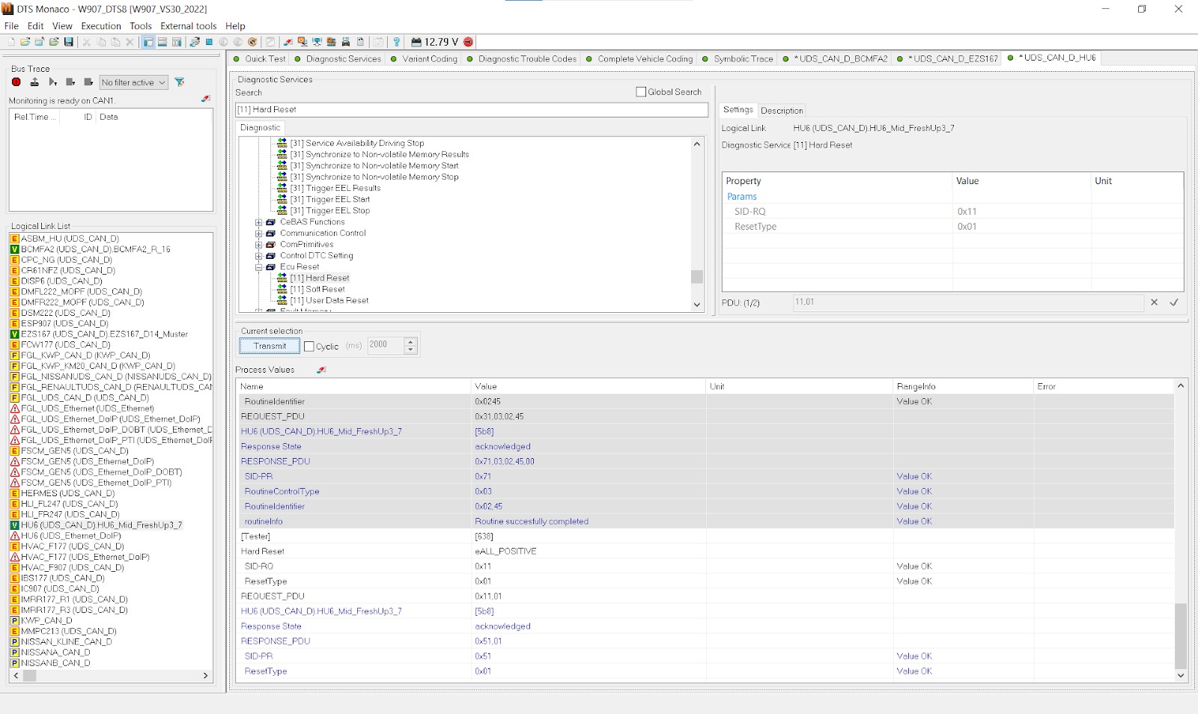Click the document icon right of the car icon
Image resolution: width=1198 pixels, height=714 pixels.
point(360,42)
